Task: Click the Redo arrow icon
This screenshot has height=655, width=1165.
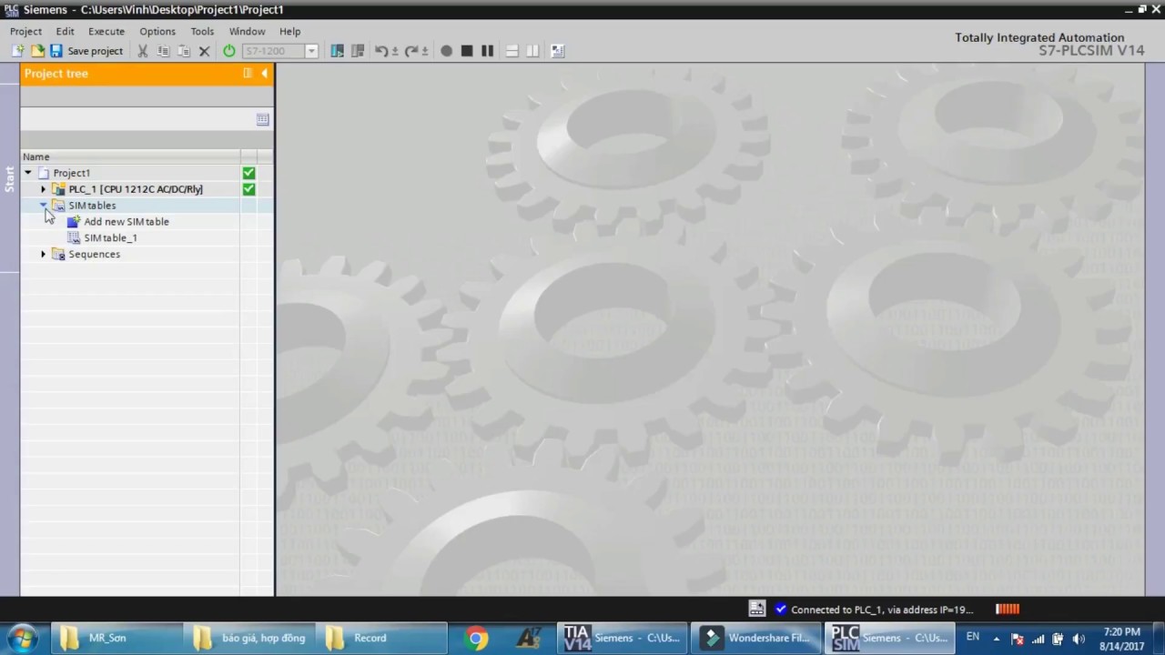Action: click(x=410, y=51)
